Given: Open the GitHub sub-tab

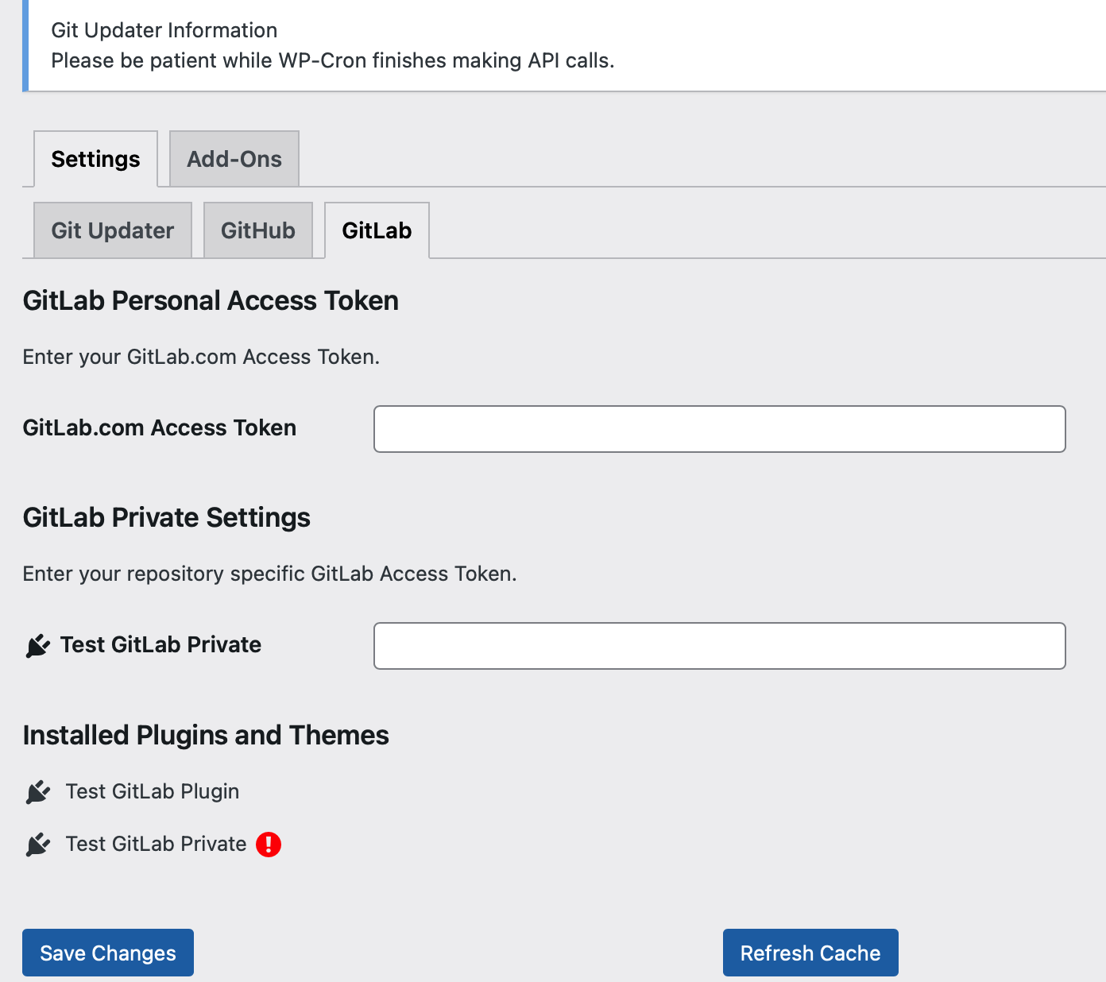Looking at the screenshot, I should 258,230.
